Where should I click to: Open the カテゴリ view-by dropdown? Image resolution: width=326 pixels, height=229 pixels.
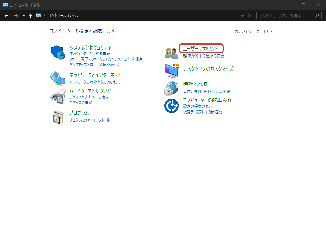point(264,31)
